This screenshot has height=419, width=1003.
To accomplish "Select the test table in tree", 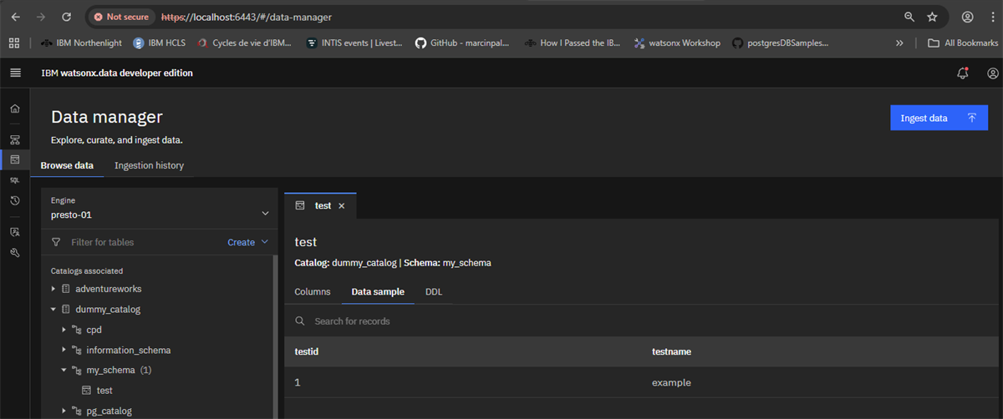I will click(x=104, y=390).
